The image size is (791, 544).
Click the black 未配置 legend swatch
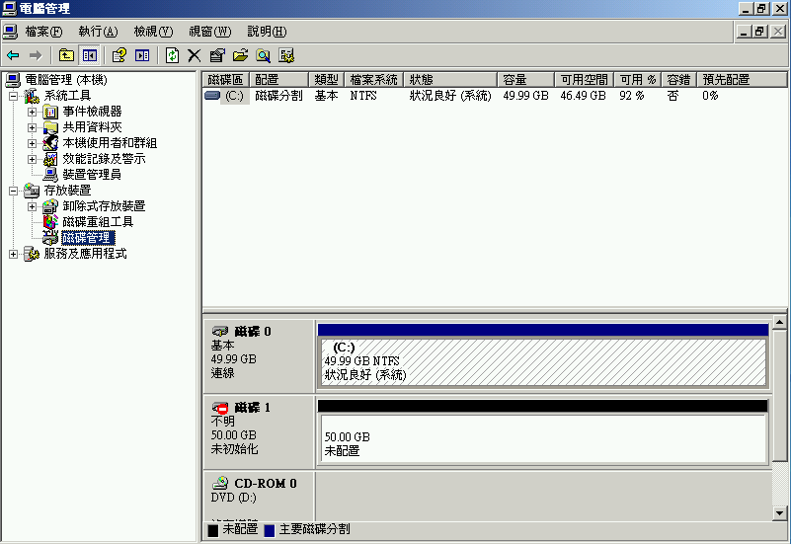[213, 530]
